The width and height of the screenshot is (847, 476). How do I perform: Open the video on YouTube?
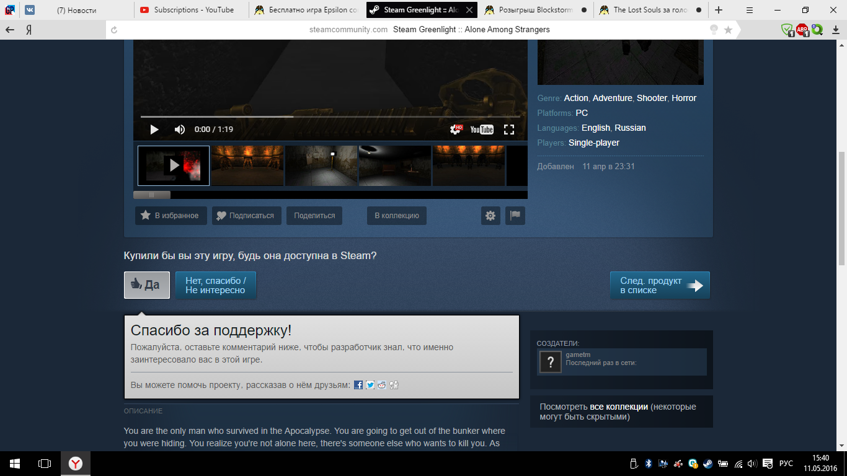coord(482,130)
